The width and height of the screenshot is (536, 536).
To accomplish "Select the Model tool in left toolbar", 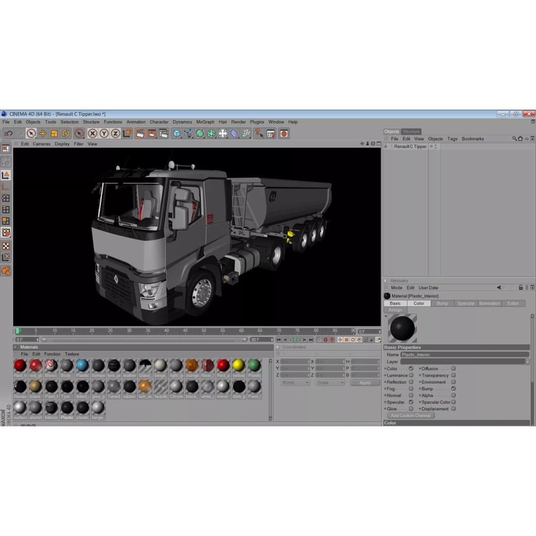I will (x=5, y=175).
